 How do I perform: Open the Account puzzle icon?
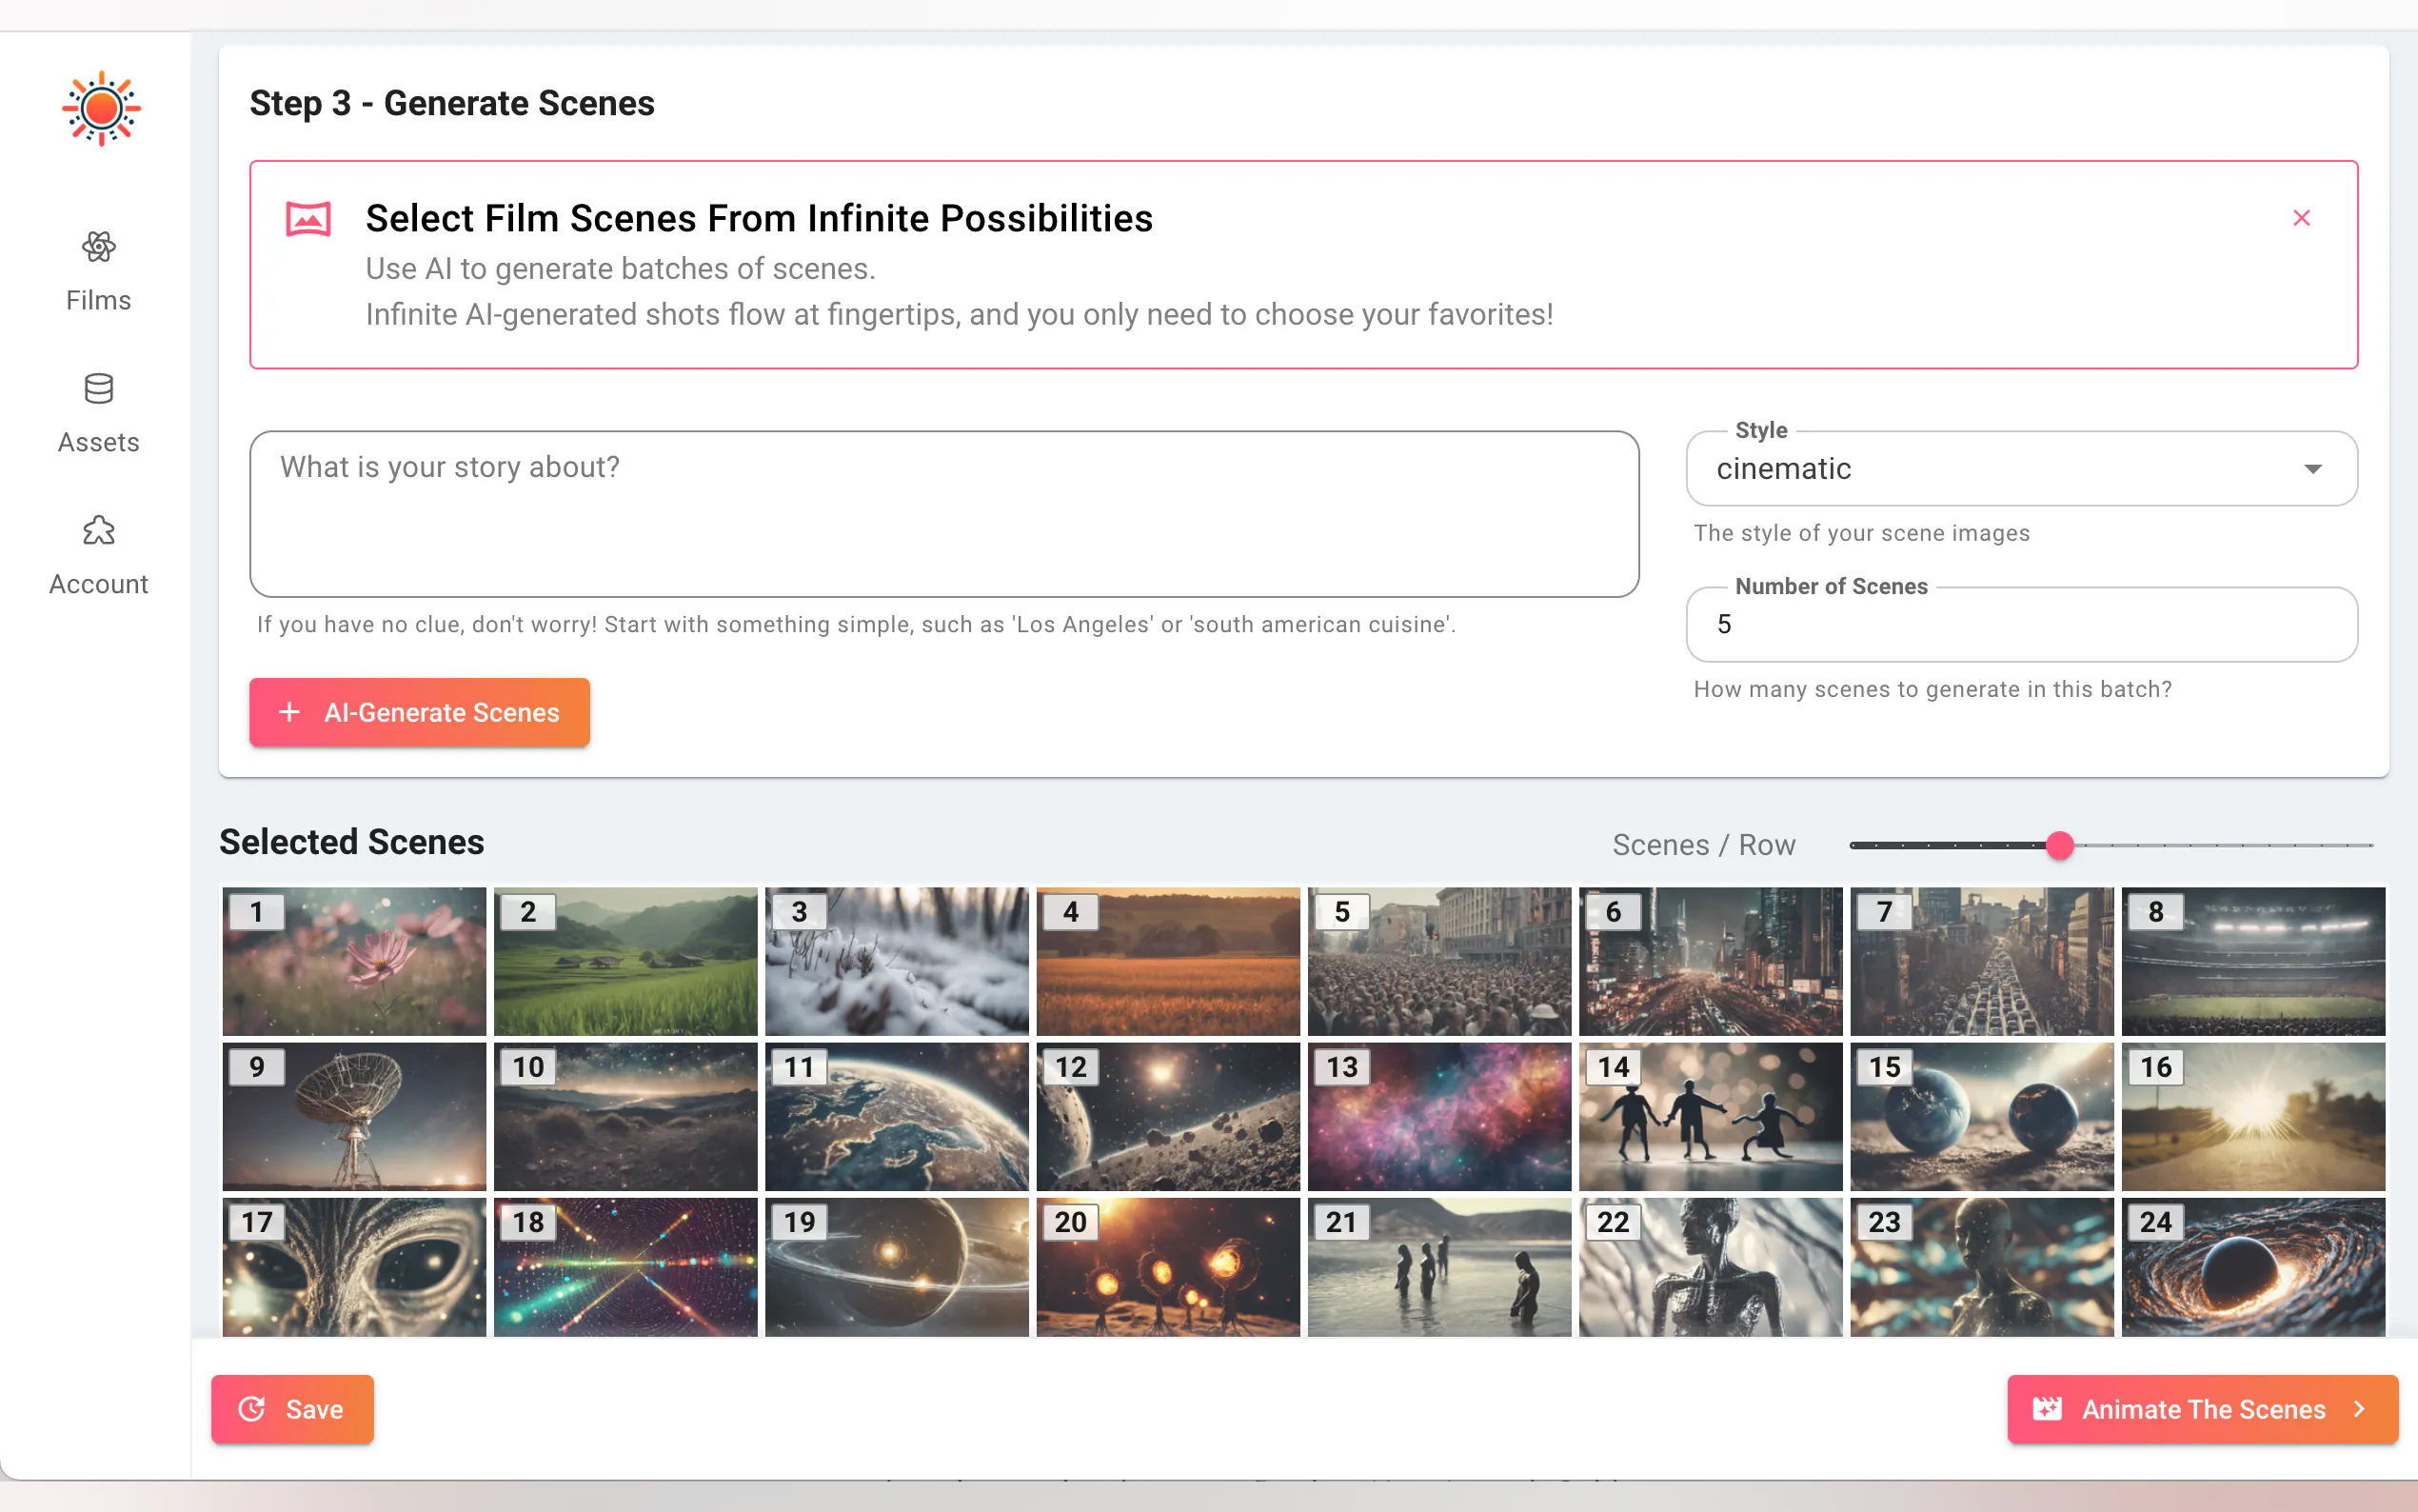coord(99,530)
